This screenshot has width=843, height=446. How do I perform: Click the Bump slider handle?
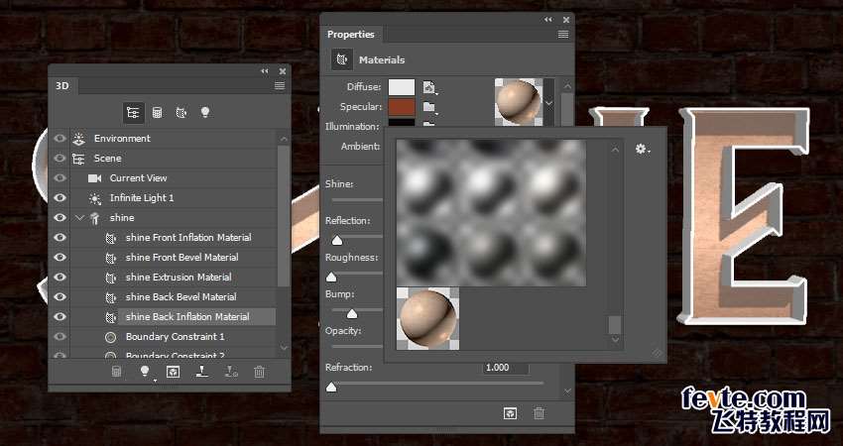352,314
